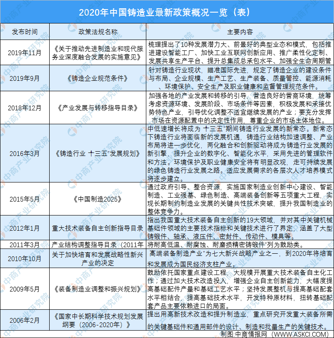The width and height of the screenshot is (334, 338).
Task: Select policy name 重大技术装备自主创新指导目录
Action: point(98,228)
